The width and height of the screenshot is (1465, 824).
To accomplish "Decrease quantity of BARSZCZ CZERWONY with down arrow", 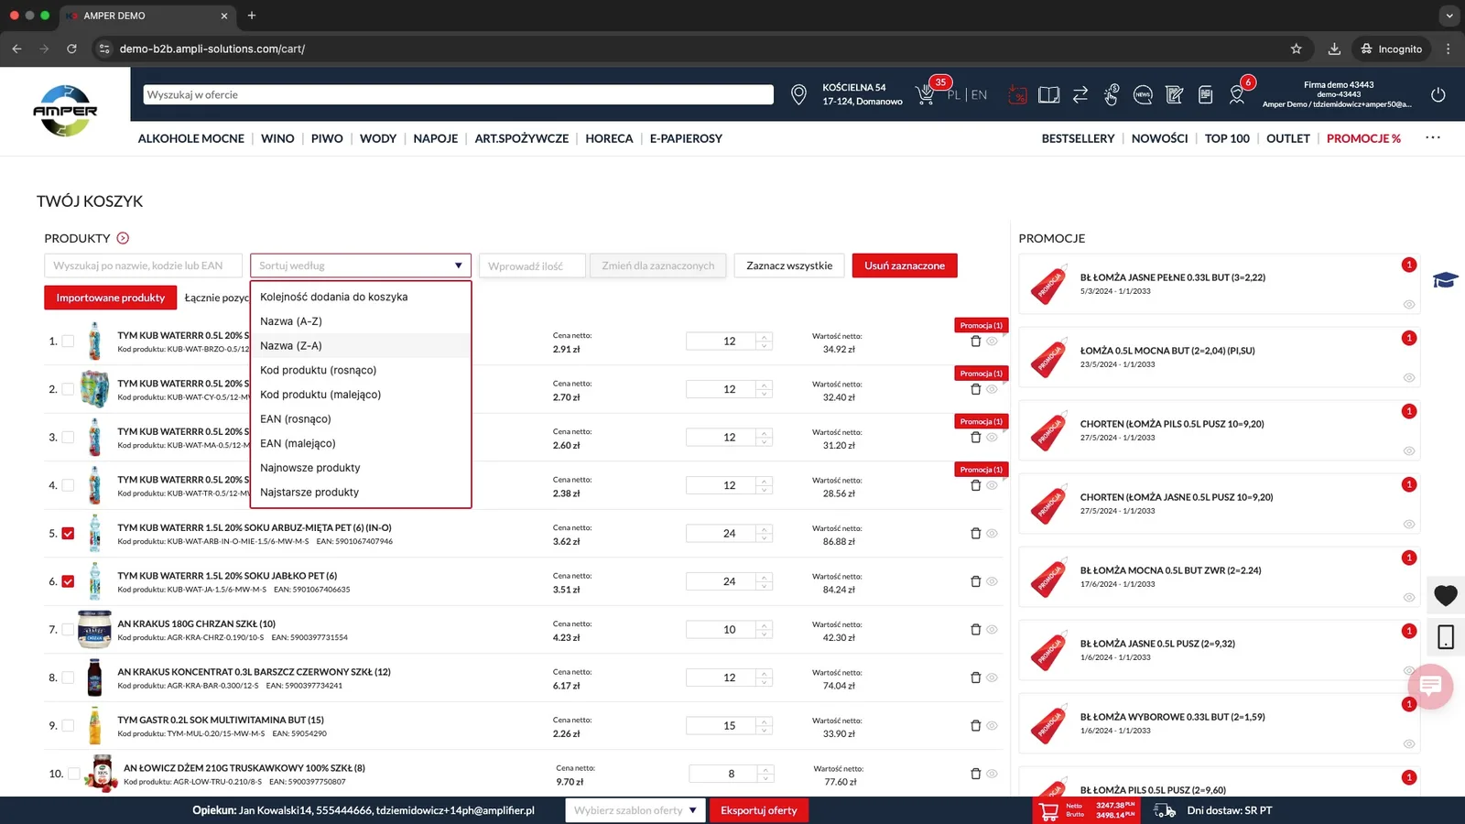I will [765, 682].
